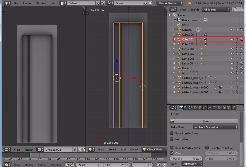
Task: Open the Render properties tab (camera icon)
Action: (x=181, y=108)
